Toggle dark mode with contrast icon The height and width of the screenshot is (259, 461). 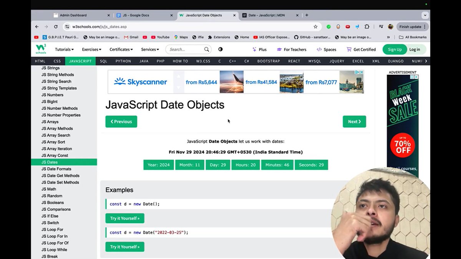[x=221, y=49]
